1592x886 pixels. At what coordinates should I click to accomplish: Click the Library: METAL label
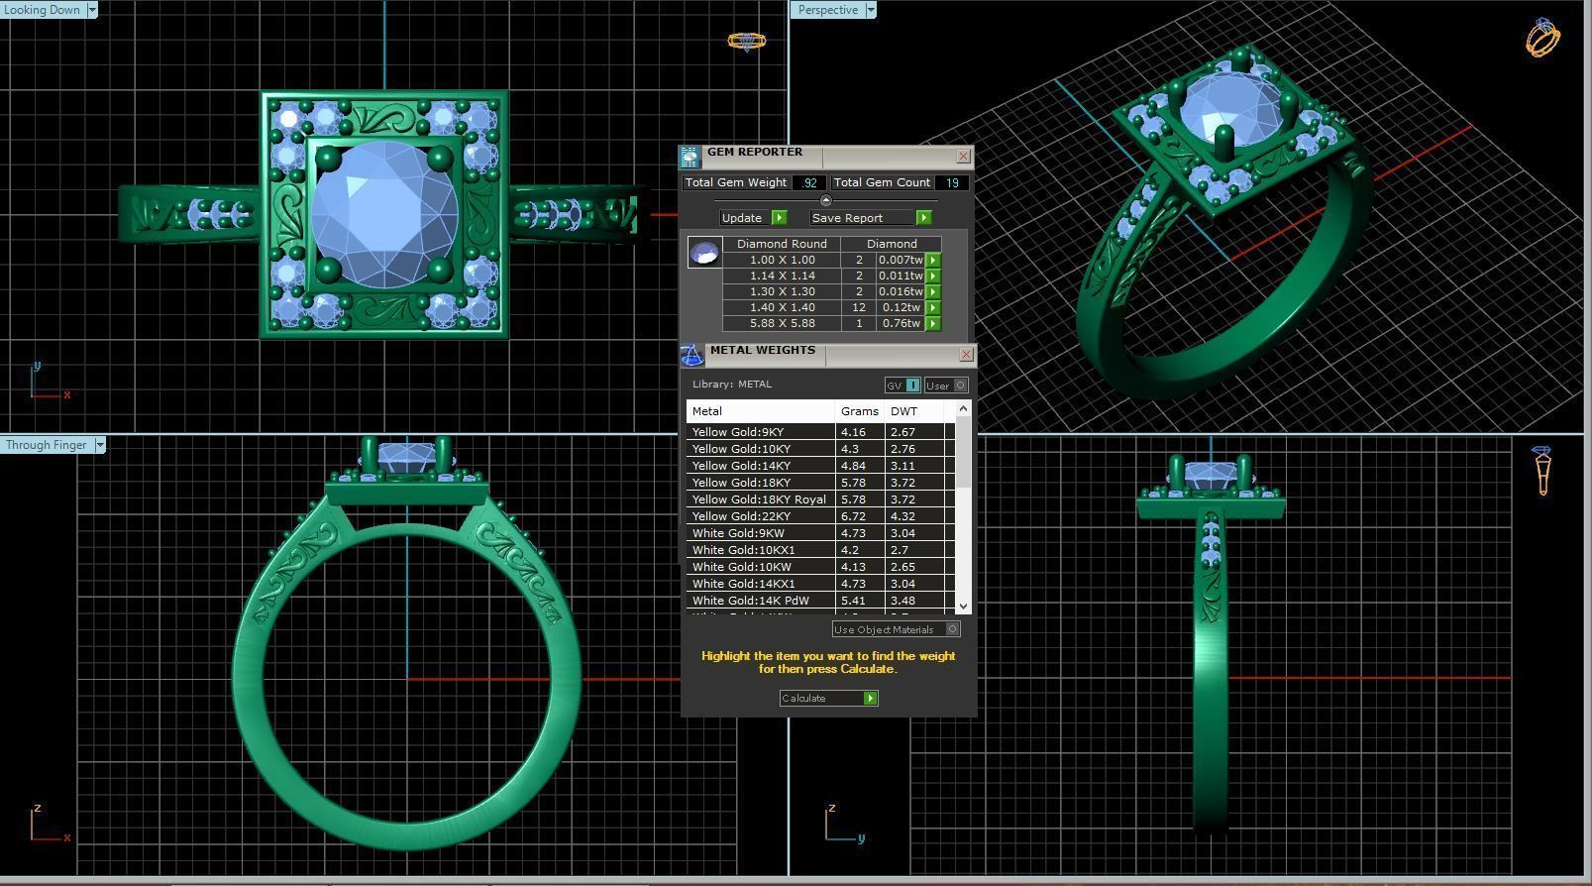[732, 385]
